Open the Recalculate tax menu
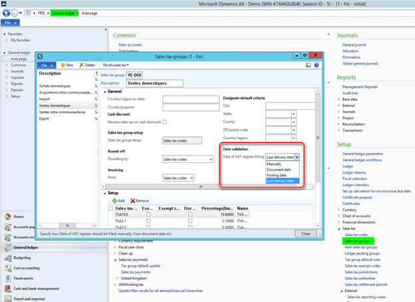 coord(116,65)
